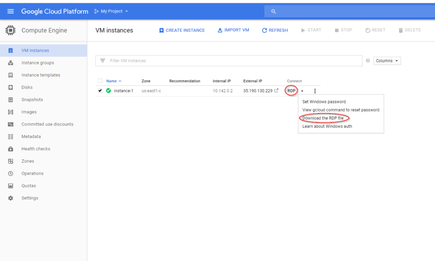Click the CREATE INSTANCE button
435x261 pixels.
click(182, 30)
